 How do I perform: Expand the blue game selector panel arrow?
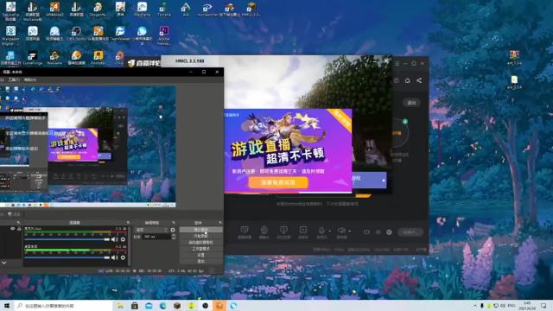click(x=384, y=181)
